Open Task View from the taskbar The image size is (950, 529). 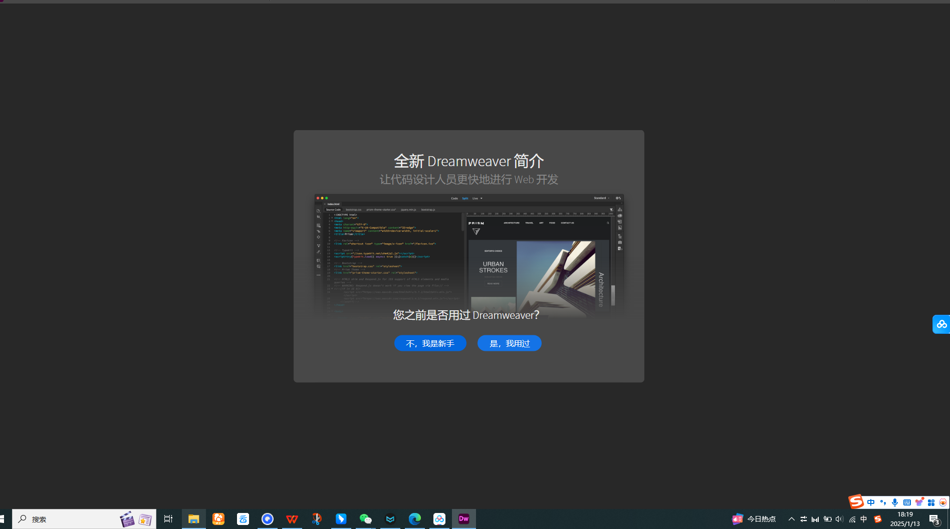[168, 519]
